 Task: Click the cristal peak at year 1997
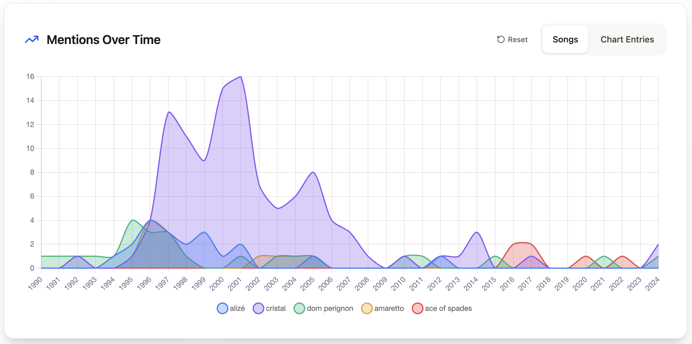point(168,112)
